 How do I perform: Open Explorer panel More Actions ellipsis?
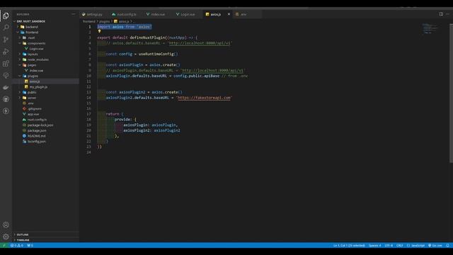(x=73, y=14)
